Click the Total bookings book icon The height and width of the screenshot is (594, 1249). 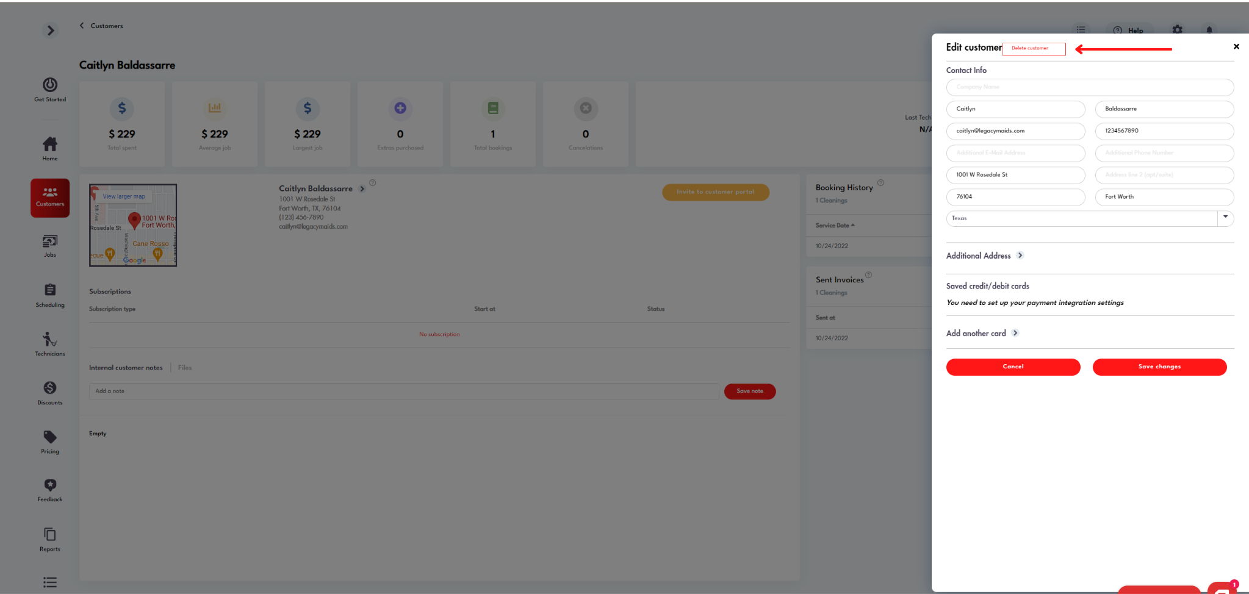tap(493, 109)
